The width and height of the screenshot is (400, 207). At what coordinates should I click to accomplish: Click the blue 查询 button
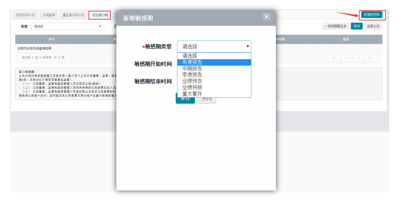[357, 26]
